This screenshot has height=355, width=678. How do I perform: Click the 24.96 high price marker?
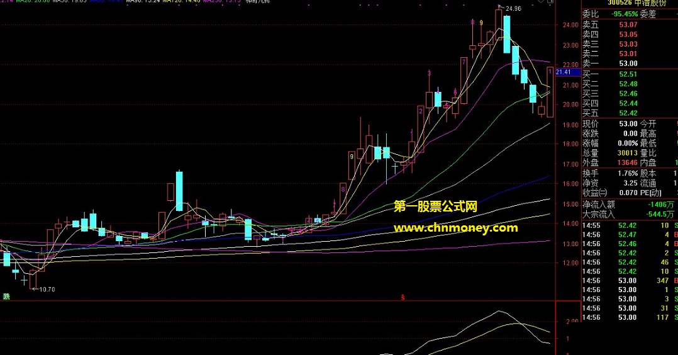coord(513,9)
